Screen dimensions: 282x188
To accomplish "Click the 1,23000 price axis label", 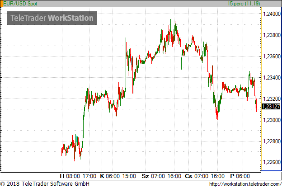I will click(272, 120).
